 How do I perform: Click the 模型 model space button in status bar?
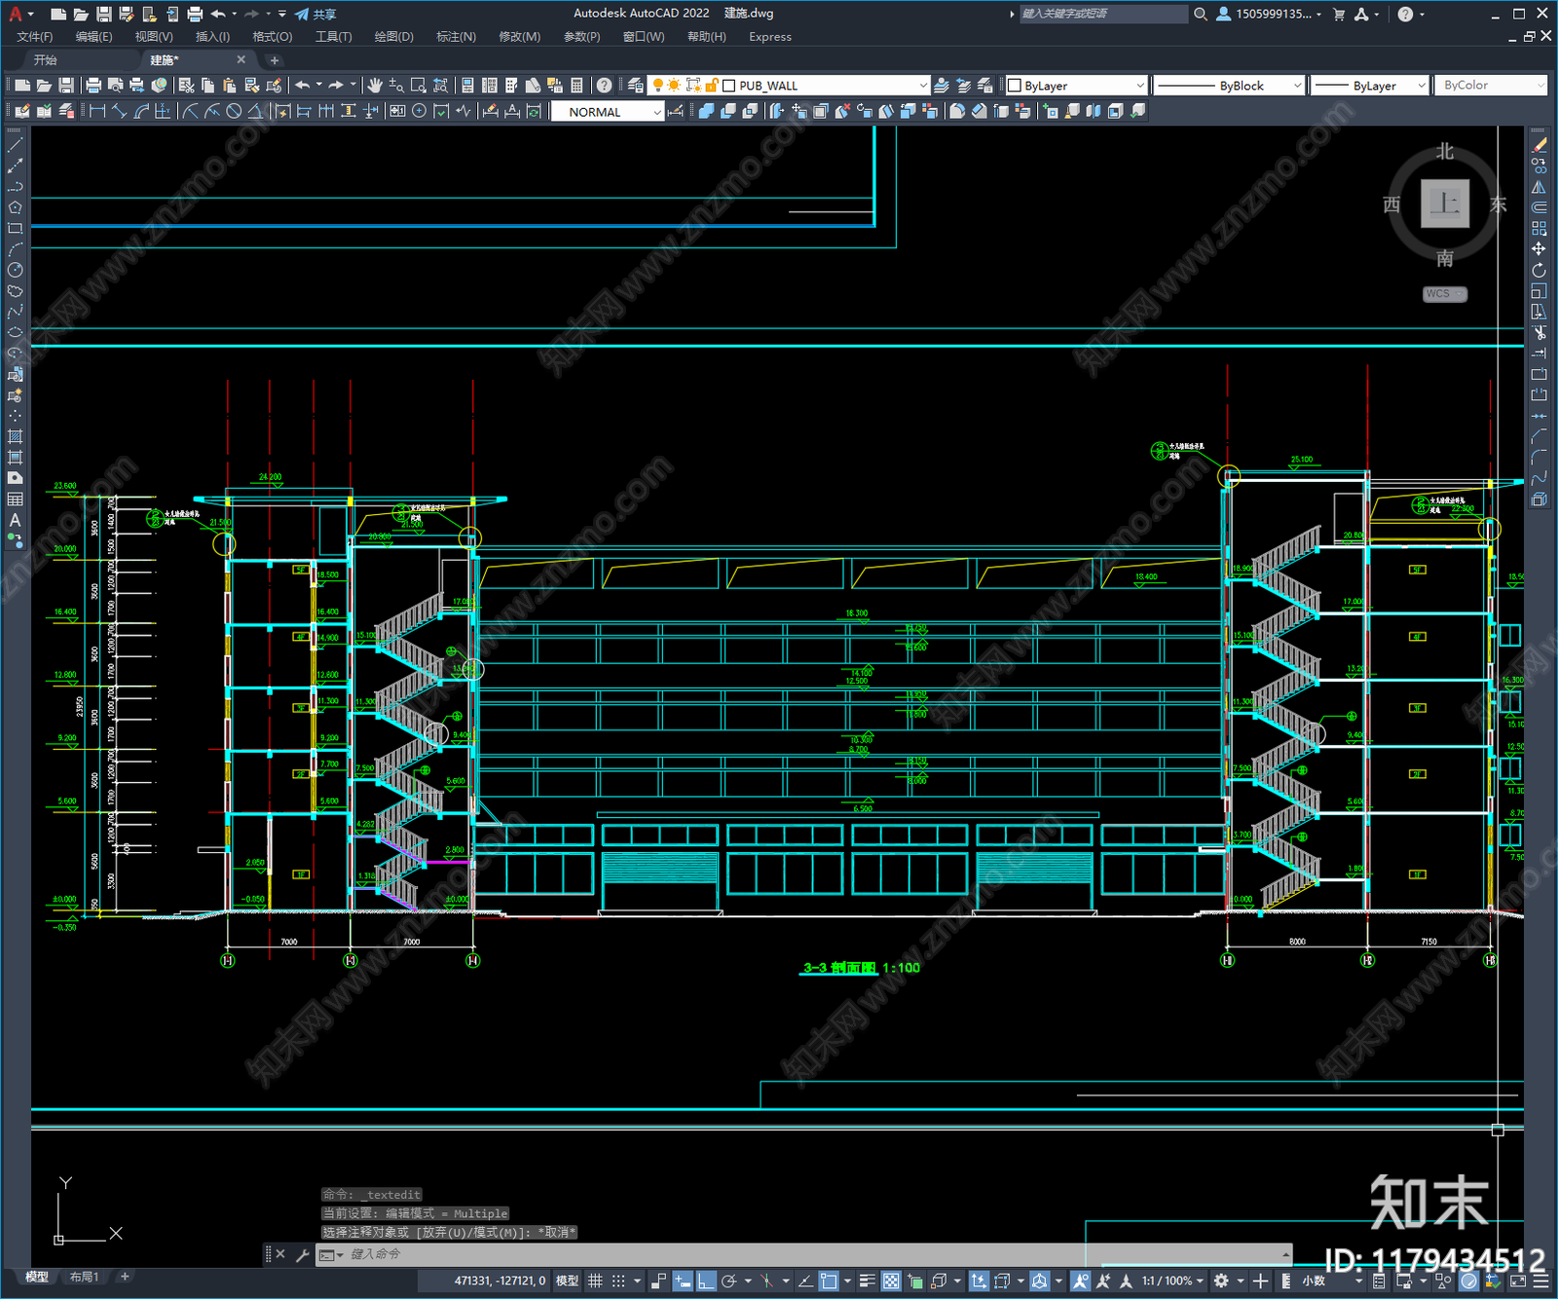[x=567, y=1280]
